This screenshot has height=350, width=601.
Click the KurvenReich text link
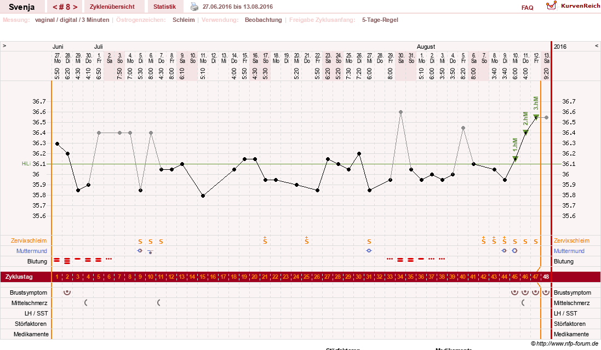tap(580, 5)
